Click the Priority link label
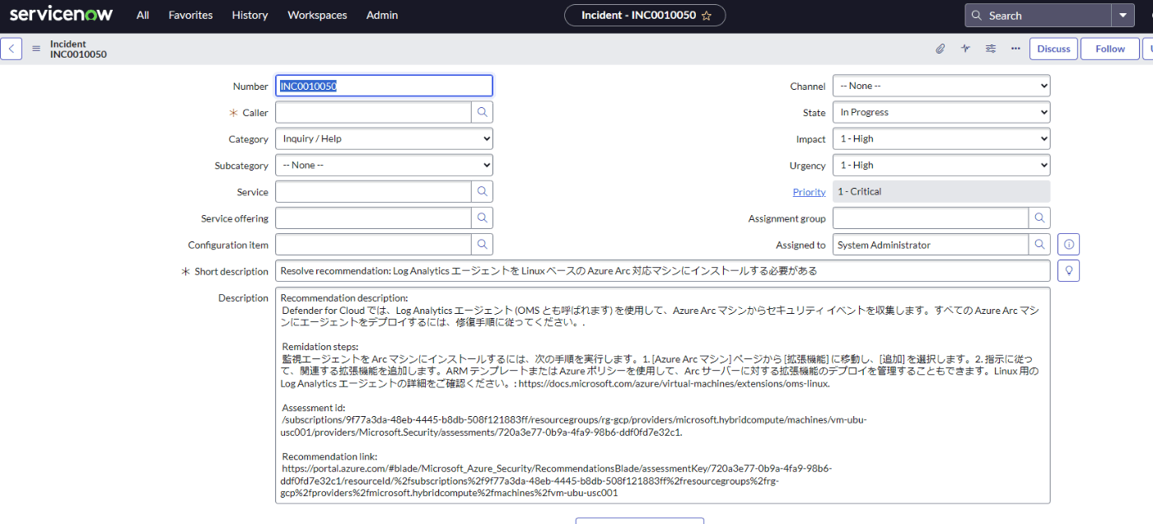 [809, 192]
